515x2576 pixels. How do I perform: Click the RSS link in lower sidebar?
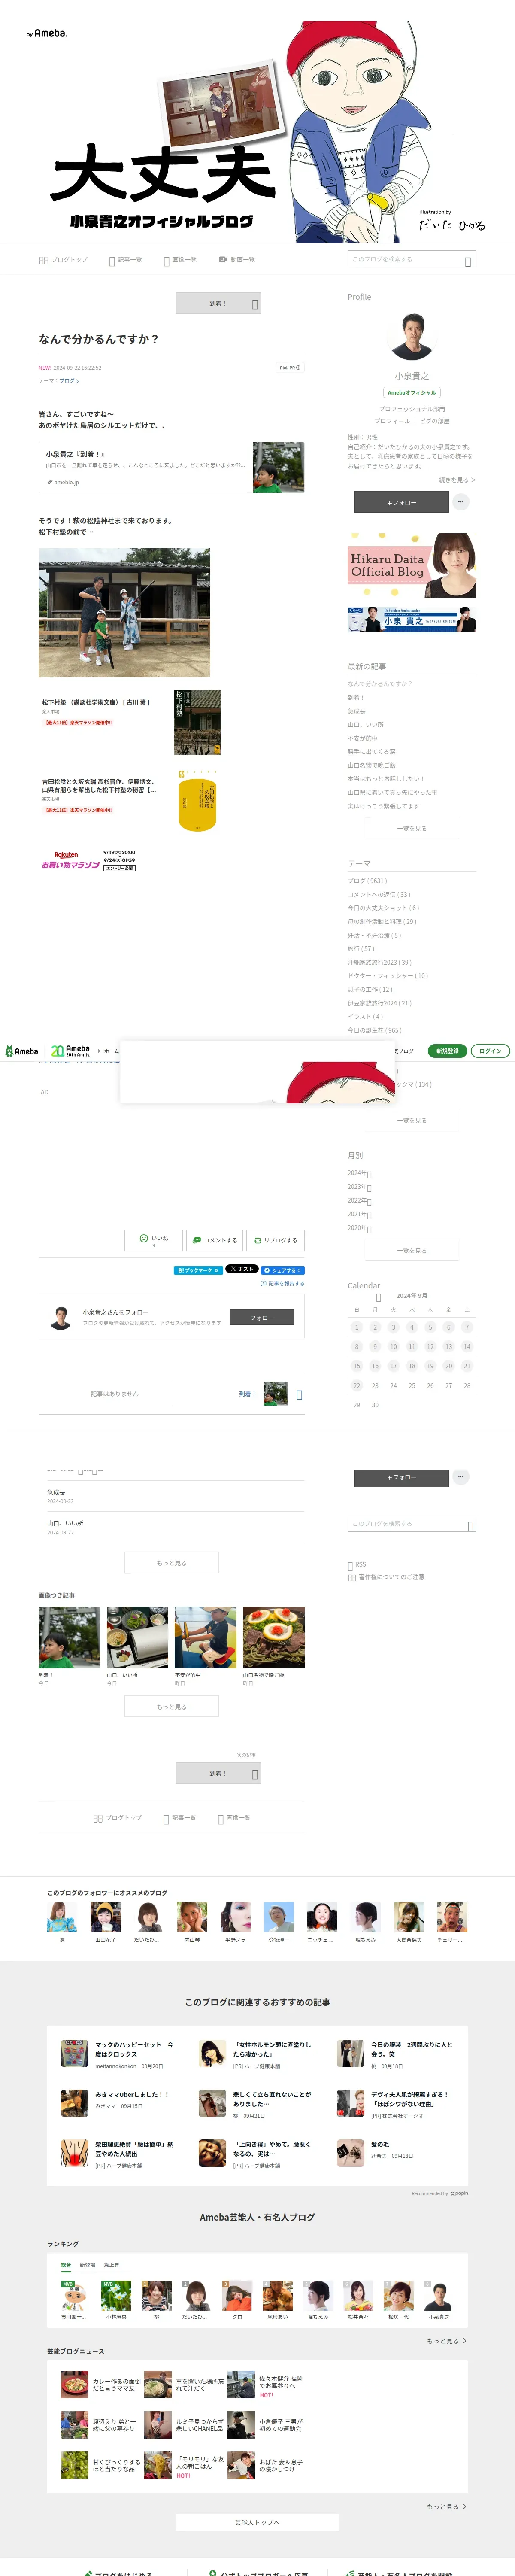tap(356, 1564)
